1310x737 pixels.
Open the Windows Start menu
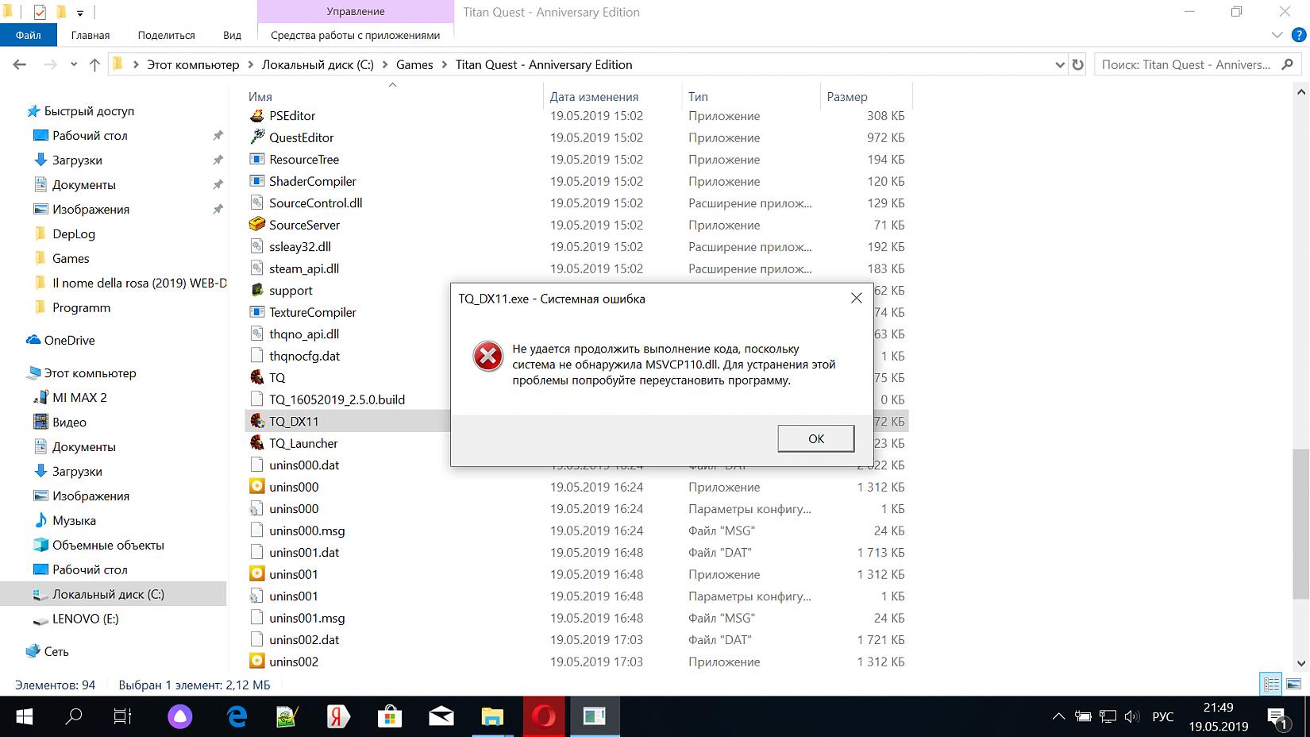pyautogui.click(x=24, y=717)
